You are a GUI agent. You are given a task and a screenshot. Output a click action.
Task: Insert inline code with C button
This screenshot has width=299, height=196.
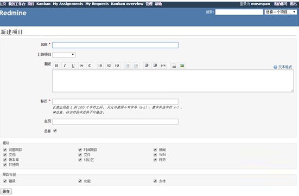(x=90, y=66)
